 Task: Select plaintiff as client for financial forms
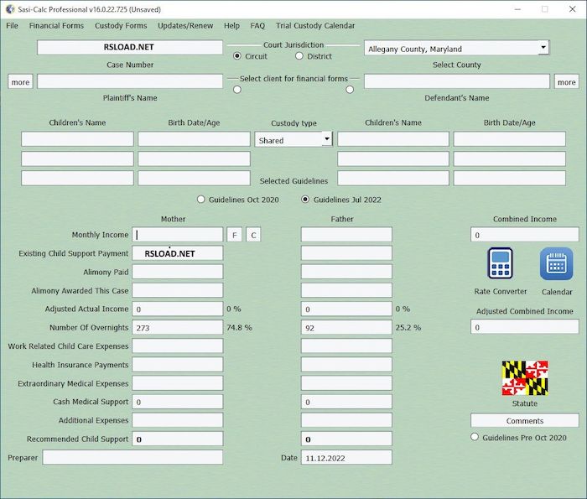237,90
